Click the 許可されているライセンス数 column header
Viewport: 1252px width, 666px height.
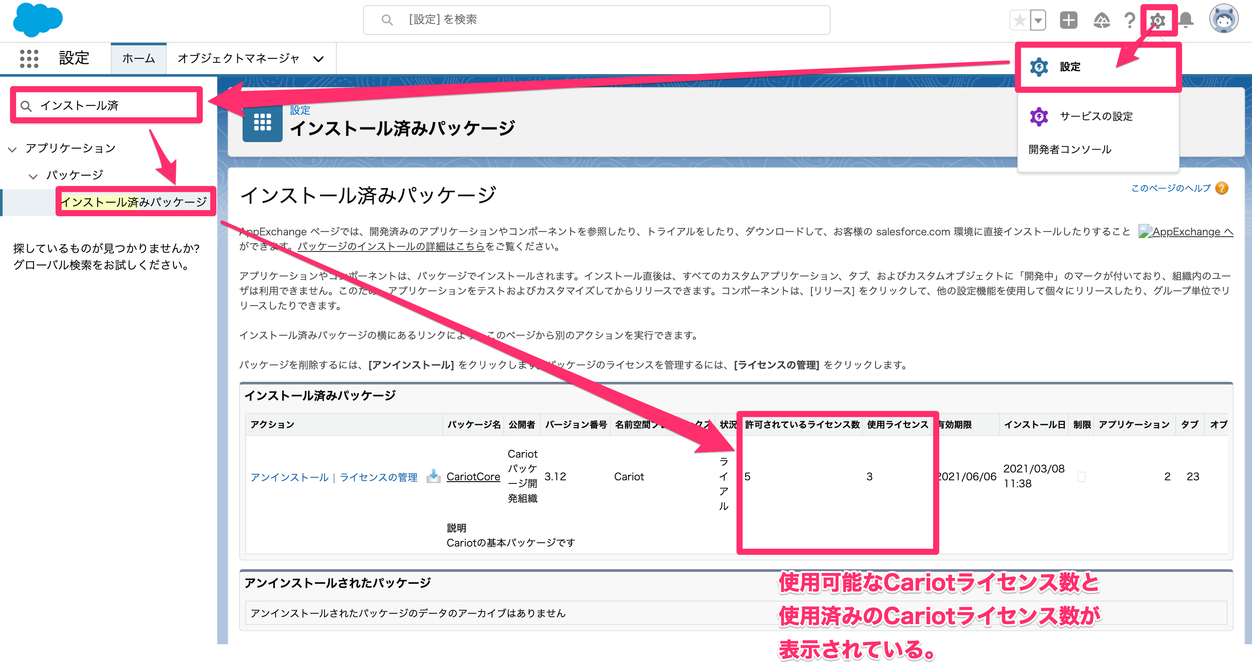click(x=802, y=425)
